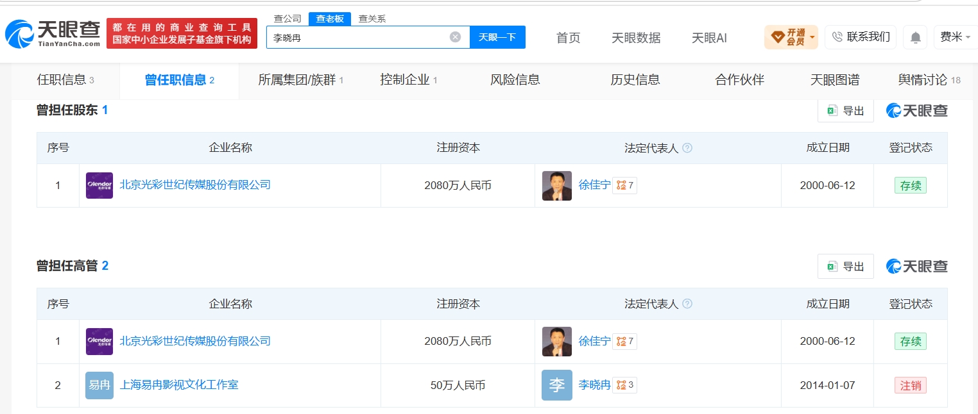Open relation graph icon beside 徐佳宁 in 曾担任高管 table
This screenshot has width=978, height=414.
click(625, 342)
